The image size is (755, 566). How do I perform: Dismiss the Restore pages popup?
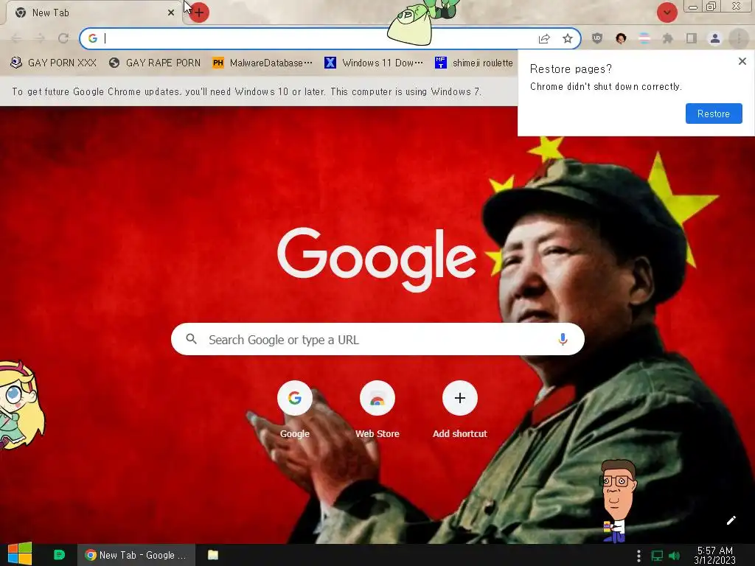742,61
